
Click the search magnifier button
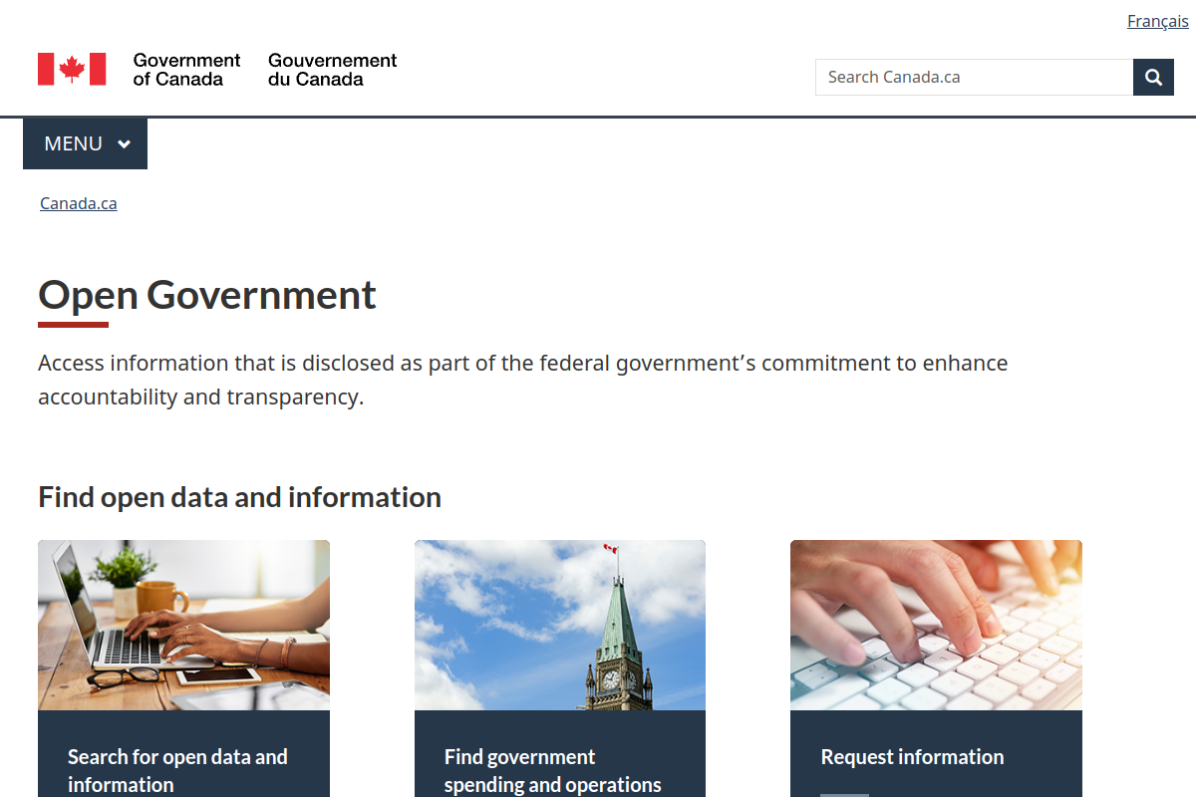(1153, 77)
